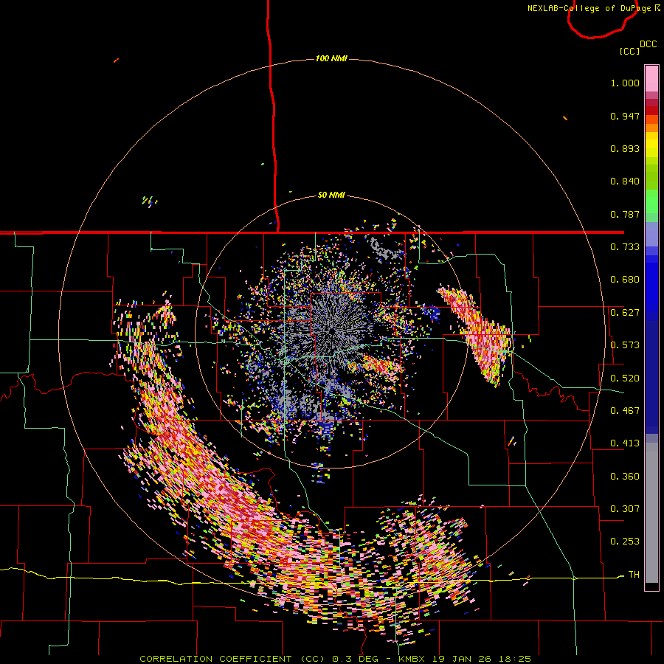Click the 0.680 legend value
Screen dimensions: 664x664
625,280
